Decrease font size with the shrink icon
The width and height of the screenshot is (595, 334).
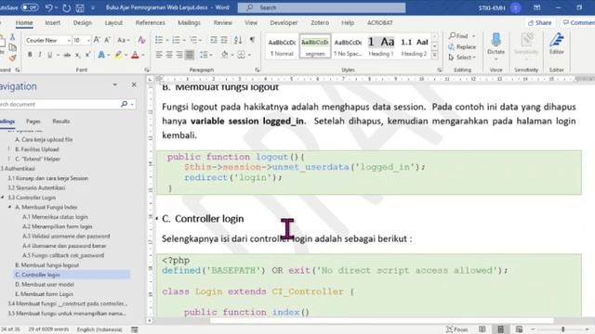point(108,40)
